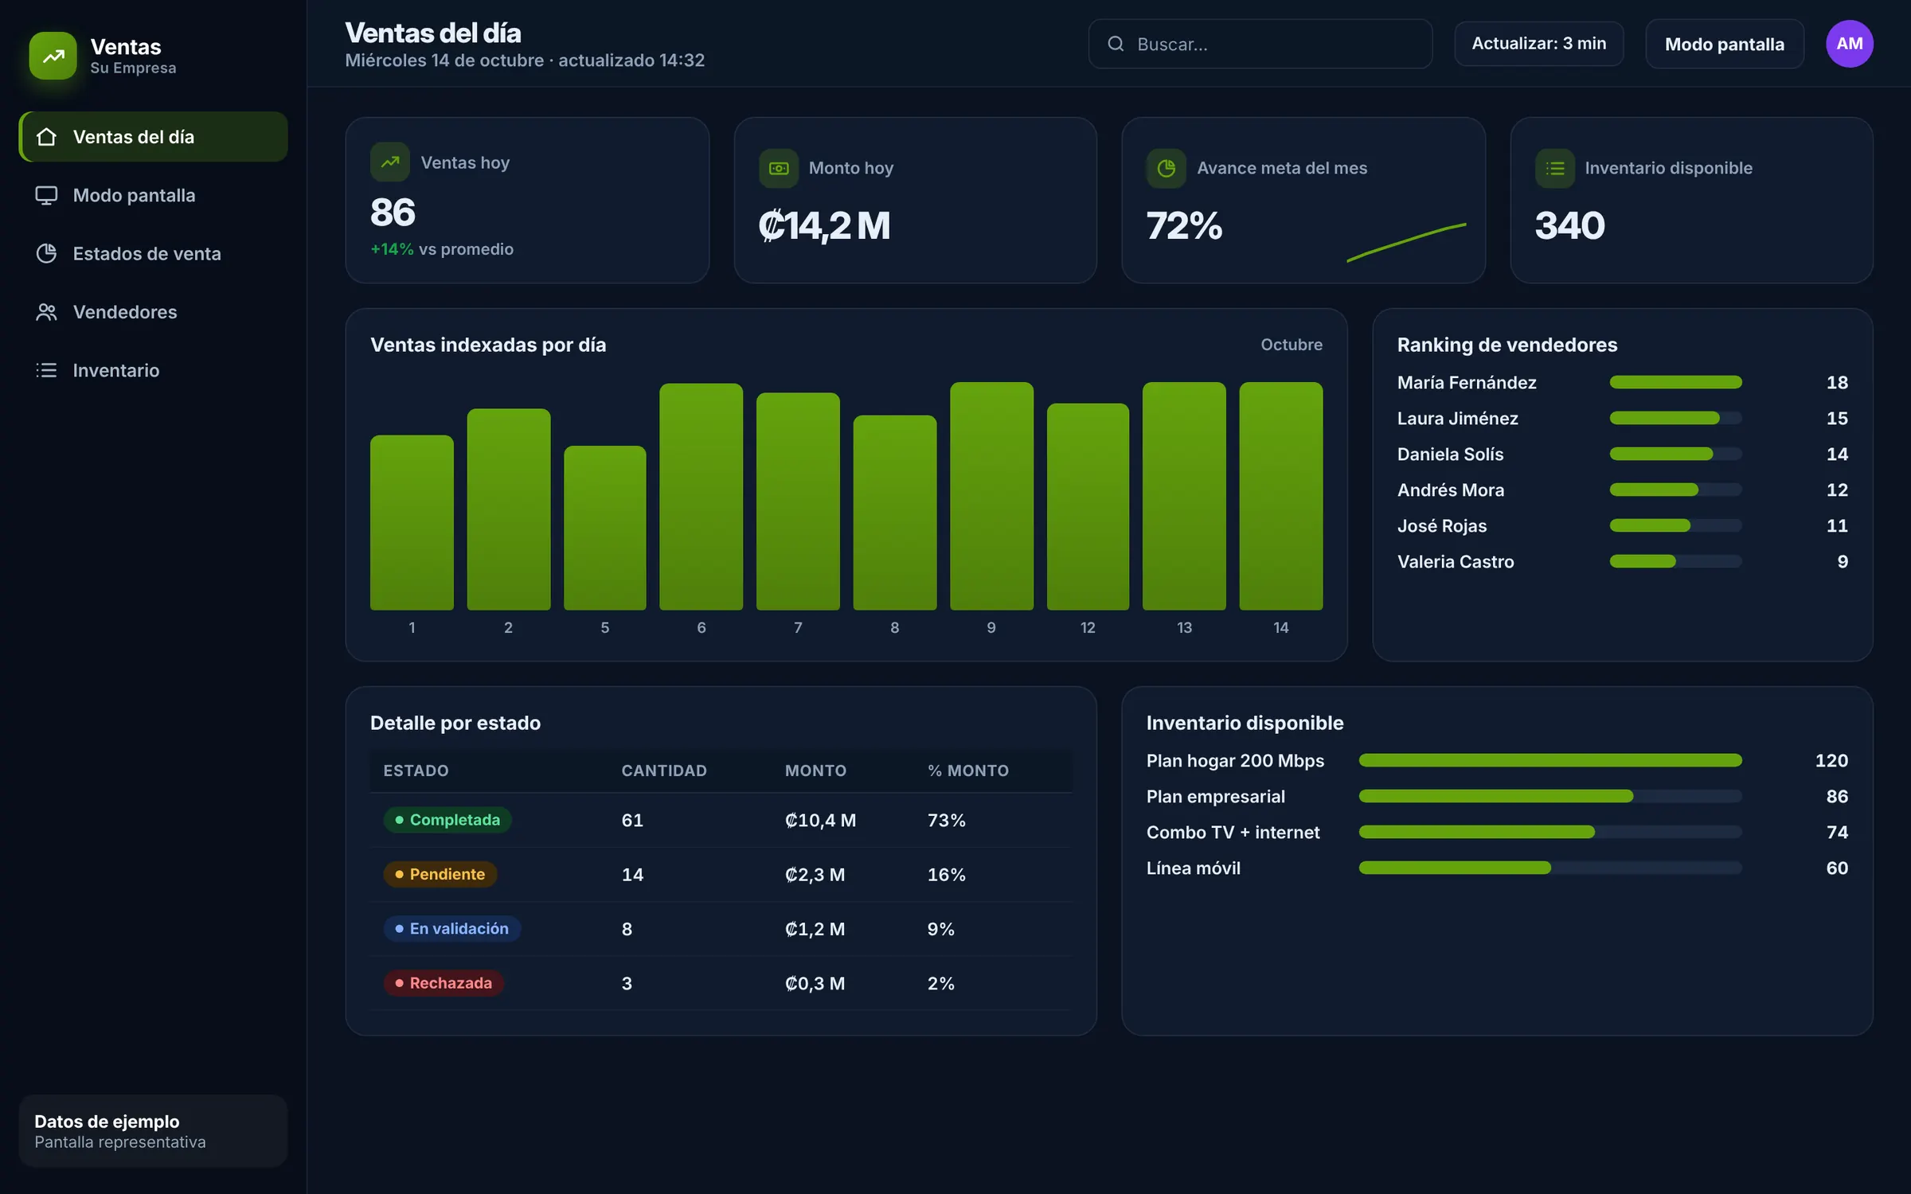Click the Octubre label on sales chart

pyautogui.click(x=1292, y=345)
